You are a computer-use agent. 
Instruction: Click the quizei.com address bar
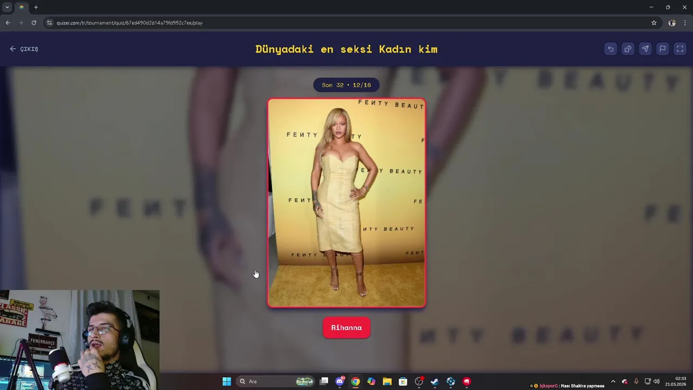coord(346,23)
